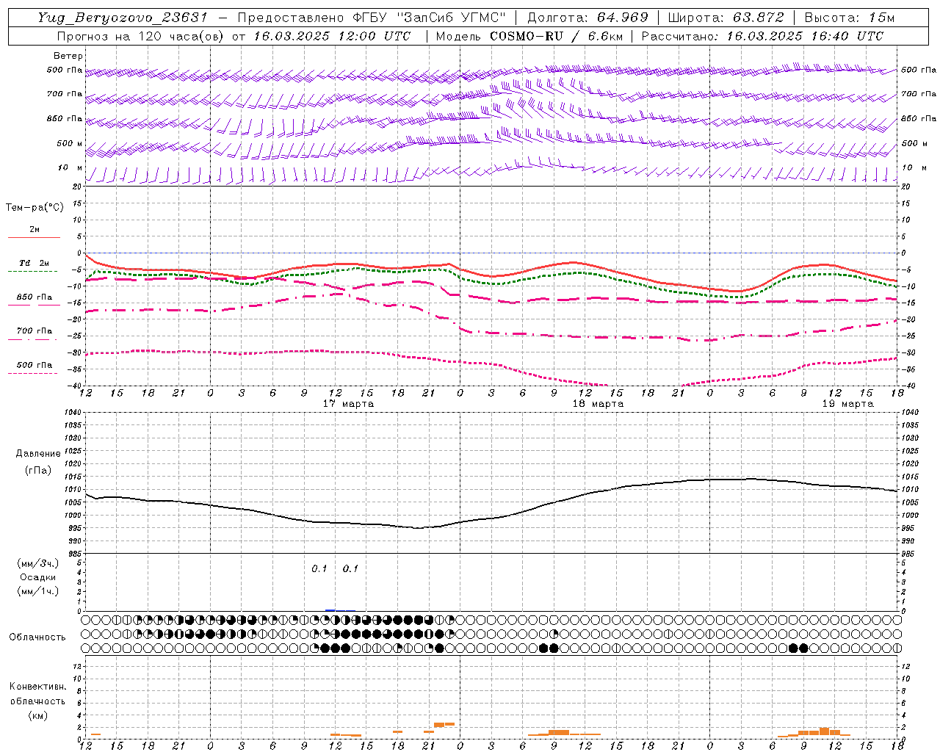Click the dashed swatch under Td 2м
Image resolution: width=940 pixels, height=752 pixels.
tap(34, 271)
